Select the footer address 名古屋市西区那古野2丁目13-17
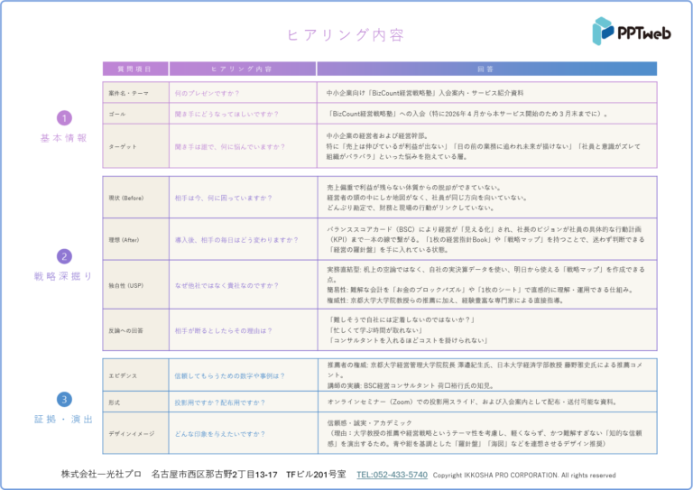Screen dimensions: 693x490 [215, 475]
